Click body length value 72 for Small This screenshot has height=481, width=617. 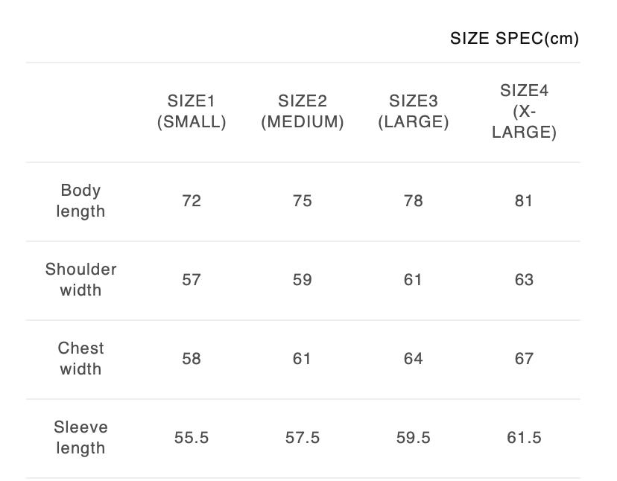click(x=192, y=201)
